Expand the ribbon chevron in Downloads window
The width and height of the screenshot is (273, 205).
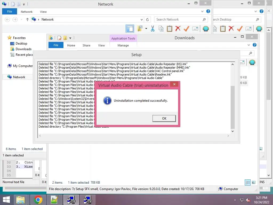[x=249, y=45]
